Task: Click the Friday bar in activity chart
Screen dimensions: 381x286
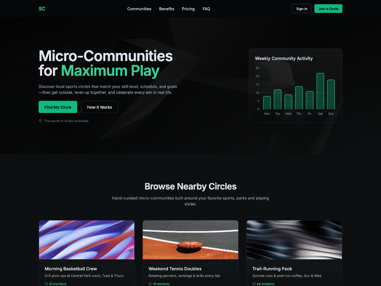Action: (310, 100)
